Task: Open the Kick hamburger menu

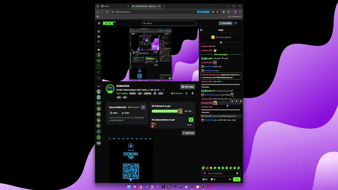Action: coord(99,23)
